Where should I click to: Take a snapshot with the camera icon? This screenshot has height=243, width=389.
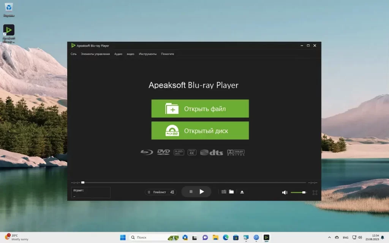(x=223, y=192)
